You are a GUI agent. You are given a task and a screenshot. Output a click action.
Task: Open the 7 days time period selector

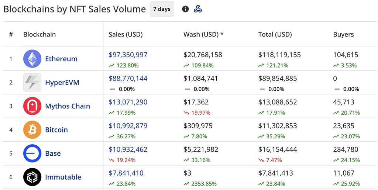pyautogui.click(x=162, y=9)
